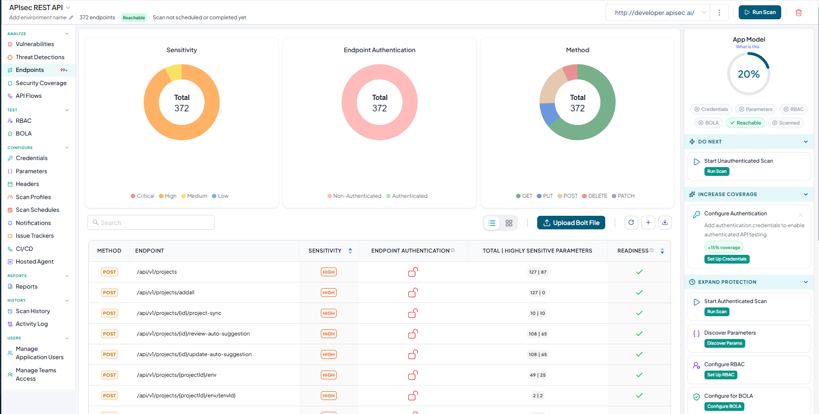Collapse the DO NEXT section
The width and height of the screenshot is (819, 414).
[806, 142]
